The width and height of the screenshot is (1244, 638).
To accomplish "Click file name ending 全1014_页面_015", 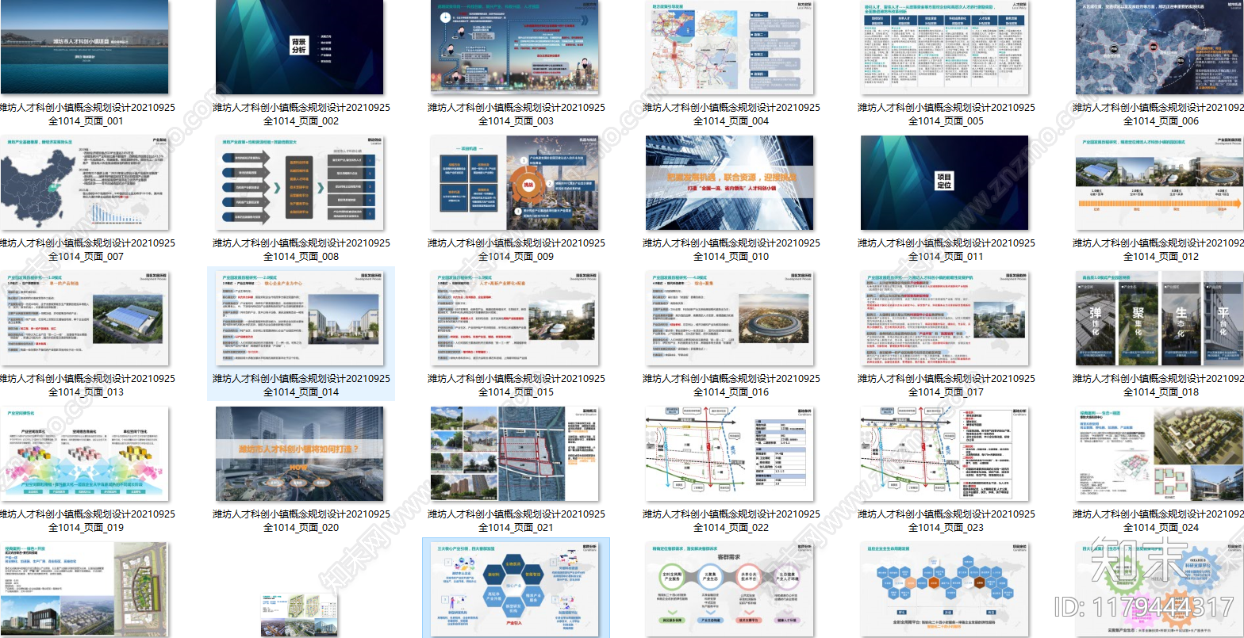I will (x=516, y=385).
